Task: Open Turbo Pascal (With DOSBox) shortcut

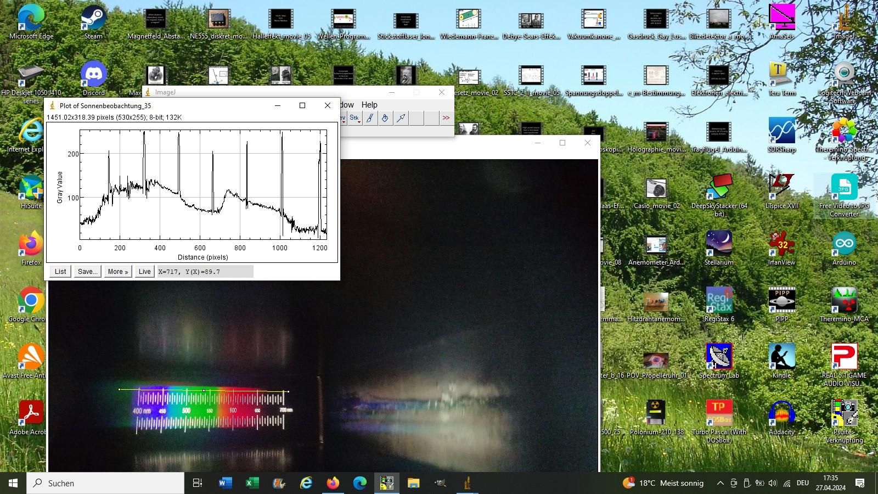Action: point(719,421)
